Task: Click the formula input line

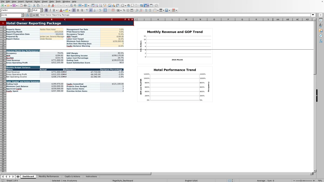Action: point(175,15)
